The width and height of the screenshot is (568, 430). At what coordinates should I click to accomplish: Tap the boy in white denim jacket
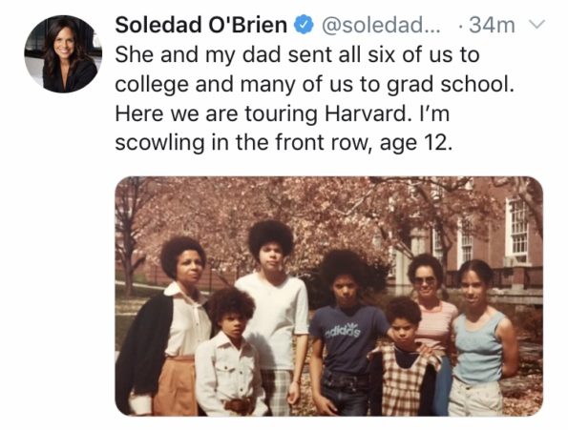[x=229, y=355]
